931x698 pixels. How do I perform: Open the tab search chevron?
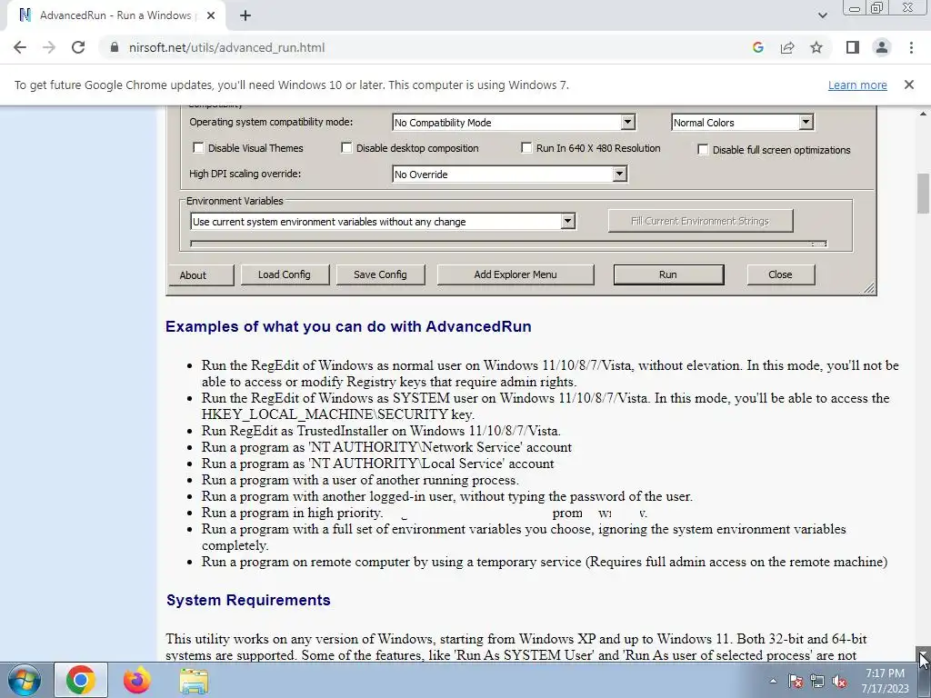822,15
